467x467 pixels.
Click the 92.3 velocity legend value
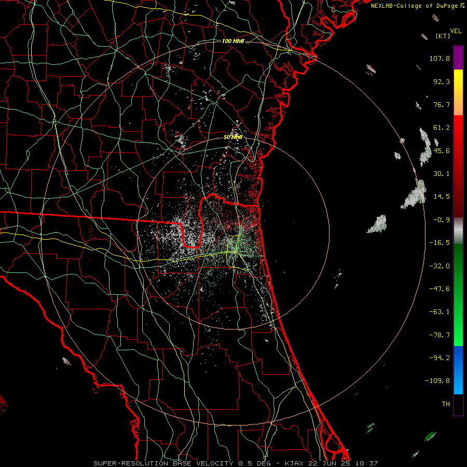tap(442, 81)
